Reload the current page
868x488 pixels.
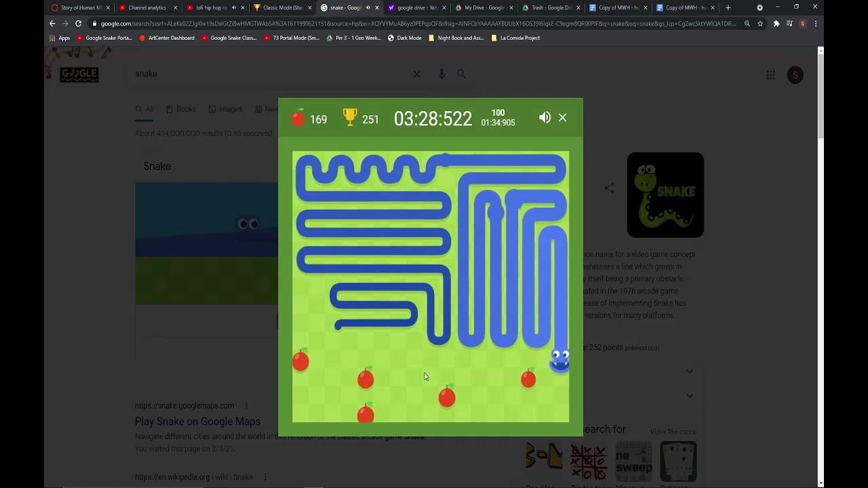pos(78,23)
